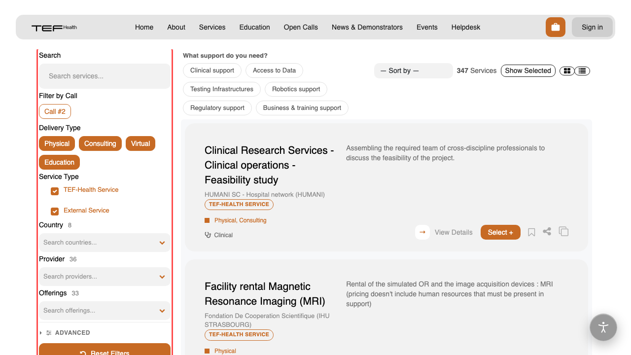Viewport: 631px width, 355px height.
Task: Open the Events menu item
Action: pos(427,27)
